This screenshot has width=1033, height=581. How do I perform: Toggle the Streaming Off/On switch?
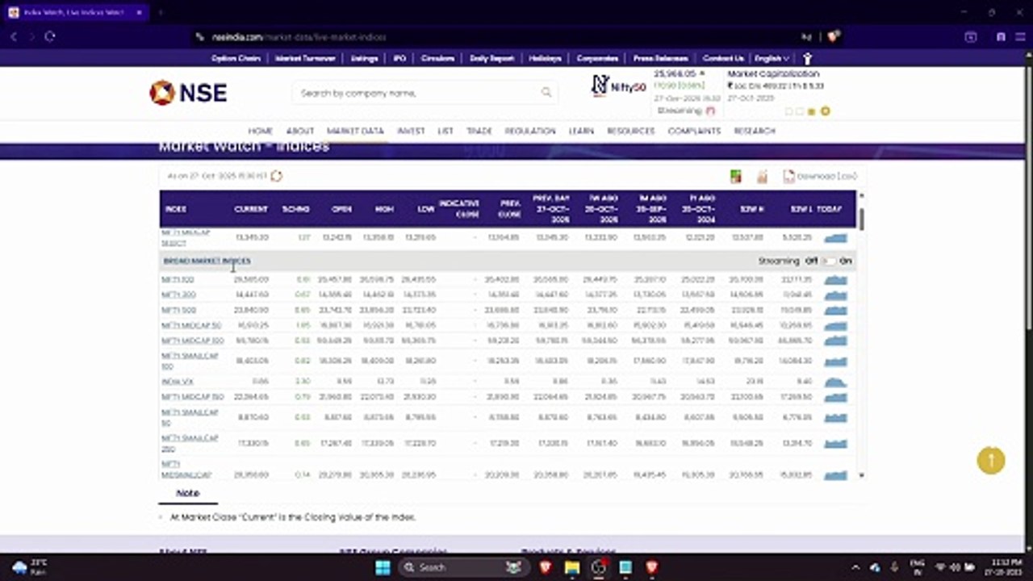point(829,261)
